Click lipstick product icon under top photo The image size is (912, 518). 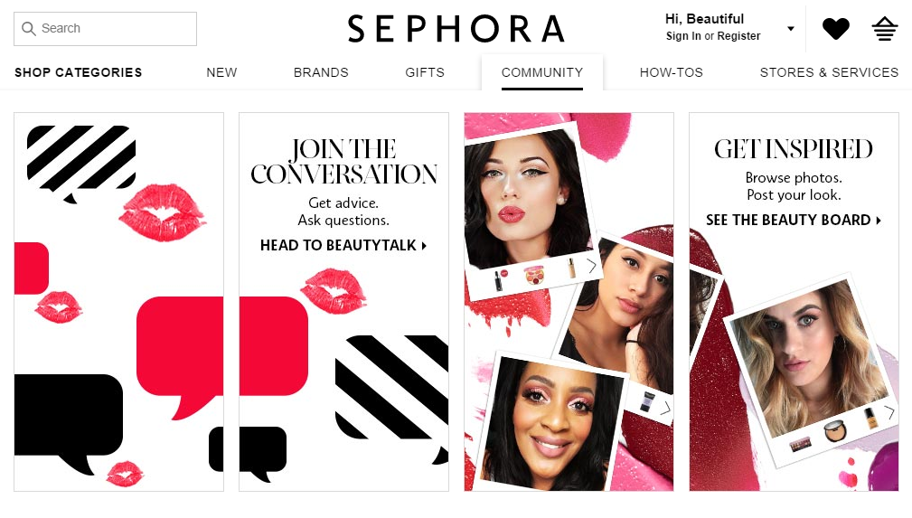point(501,279)
